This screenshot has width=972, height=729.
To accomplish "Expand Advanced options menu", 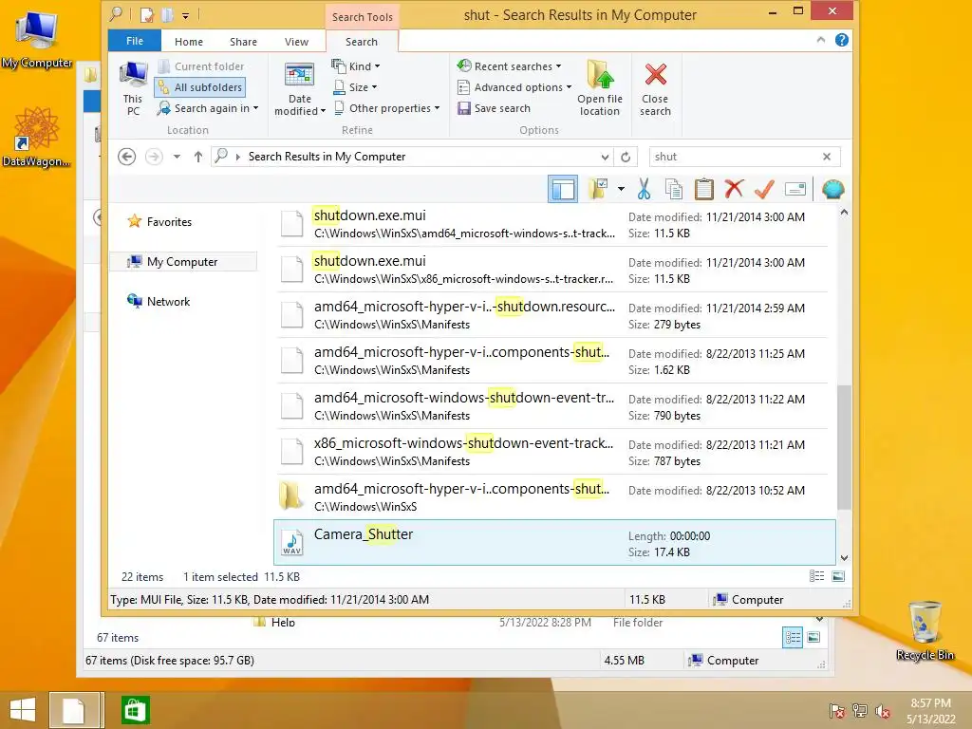I will tap(514, 87).
